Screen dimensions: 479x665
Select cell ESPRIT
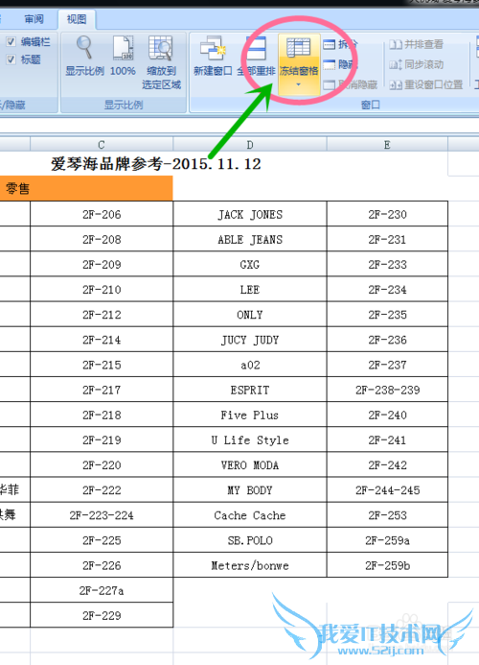[x=250, y=389]
